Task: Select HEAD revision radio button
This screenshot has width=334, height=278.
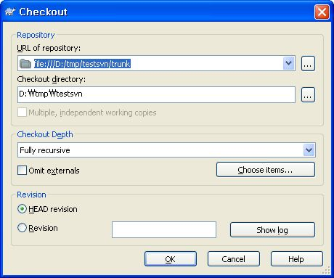Action: click(x=22, y=209)
